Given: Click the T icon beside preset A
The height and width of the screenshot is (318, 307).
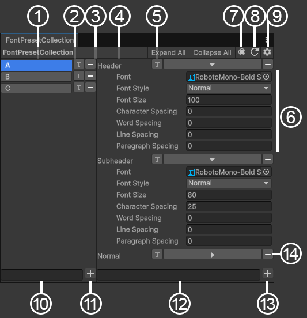Looking at the screenshot, I should pyautogui.click(x=79, y=65).
